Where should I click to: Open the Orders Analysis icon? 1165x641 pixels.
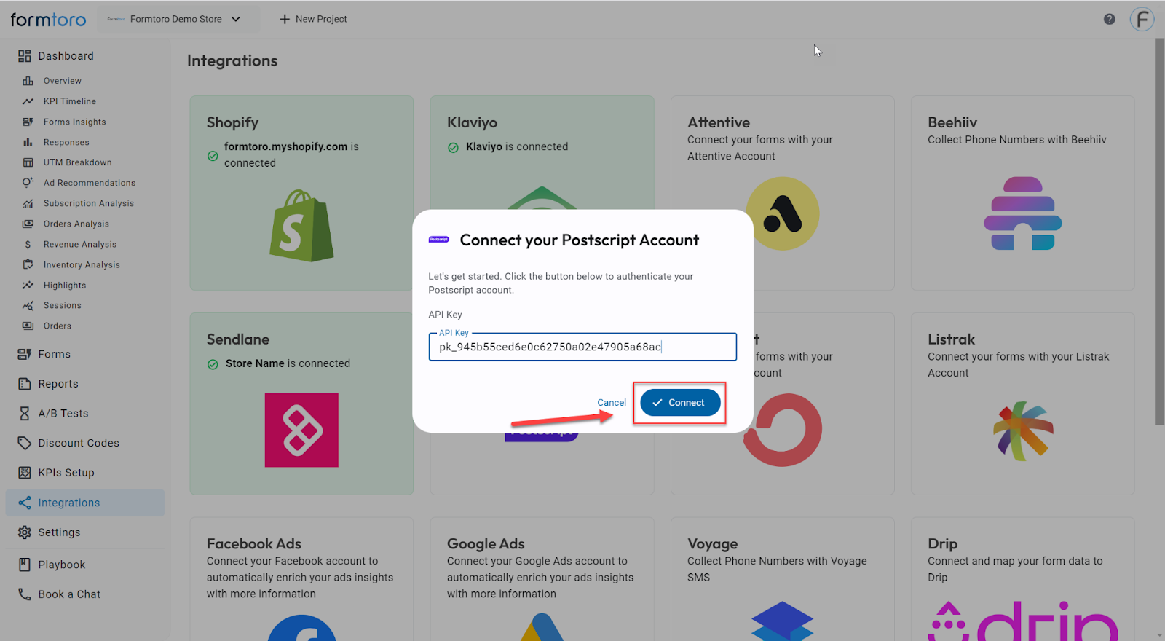pos(28,224)
